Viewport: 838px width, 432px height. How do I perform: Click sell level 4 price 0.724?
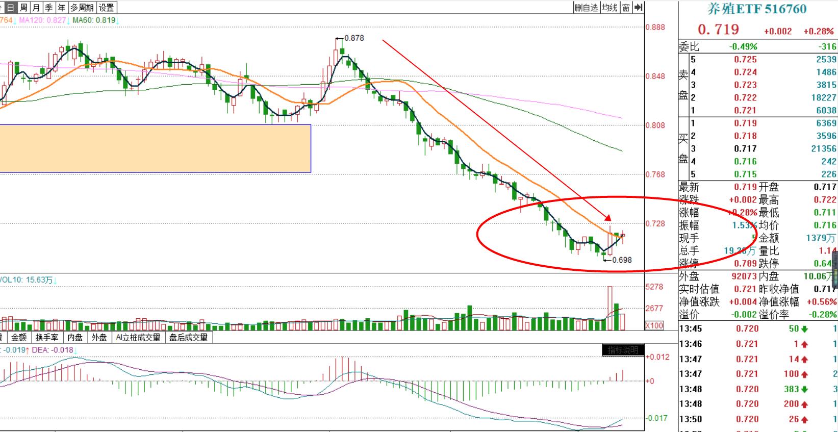[x=746, y=72]
